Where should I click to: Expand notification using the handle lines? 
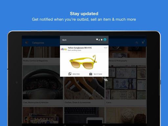point(106,80)
